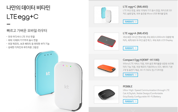Click the yellow signal LED on the white device
Image resolution: width=178 pixels, height=112 pixels.
pos(67,66)
